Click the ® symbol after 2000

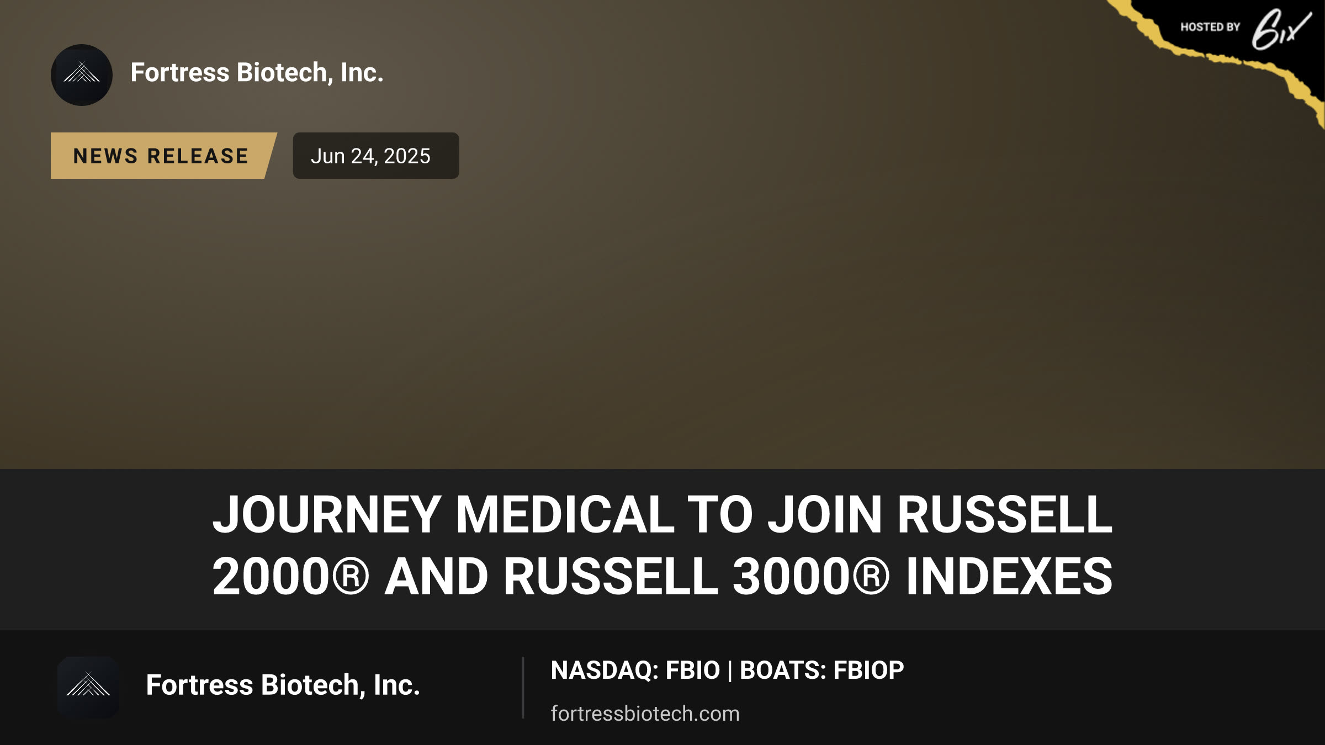351,577
